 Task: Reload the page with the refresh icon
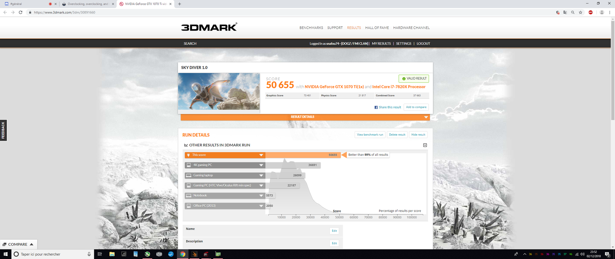pos(20,12)
